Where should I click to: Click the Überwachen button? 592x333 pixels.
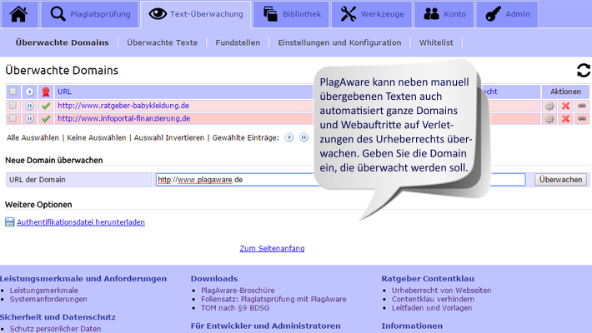[x=560, y=180]
